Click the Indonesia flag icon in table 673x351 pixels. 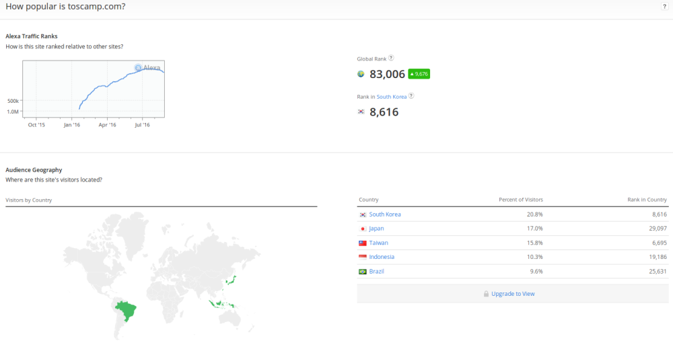pos(363,257)
